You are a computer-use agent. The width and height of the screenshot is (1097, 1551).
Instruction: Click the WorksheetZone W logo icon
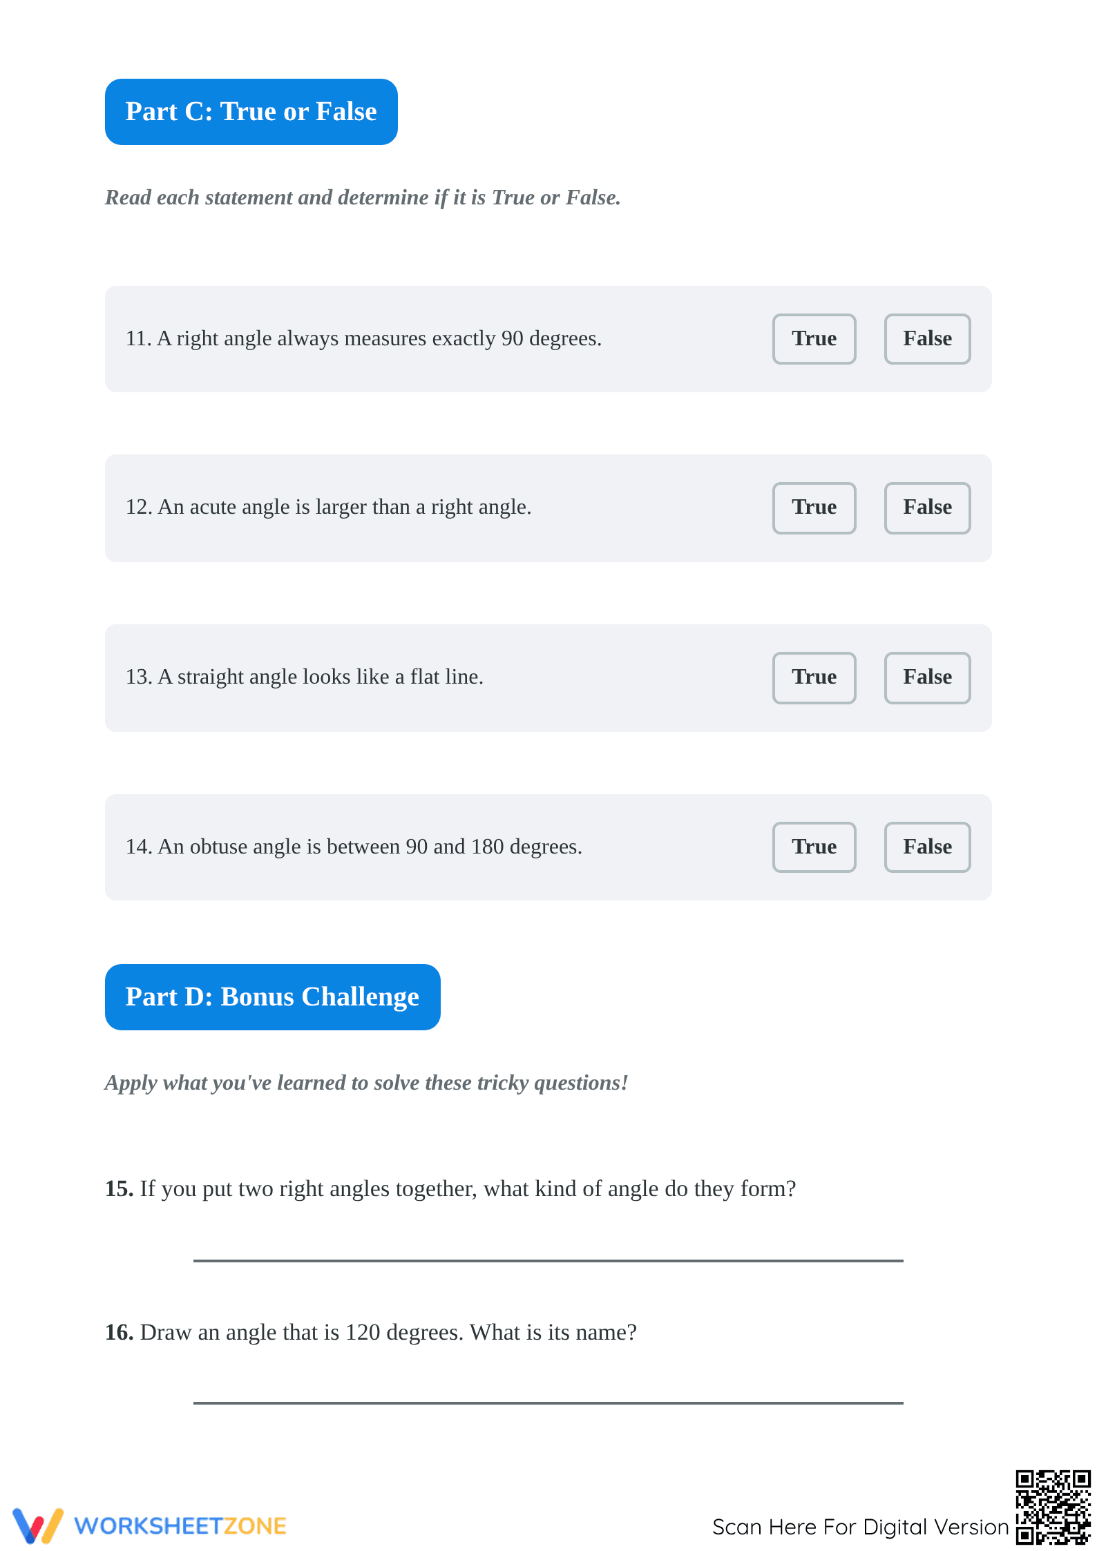38,1525
